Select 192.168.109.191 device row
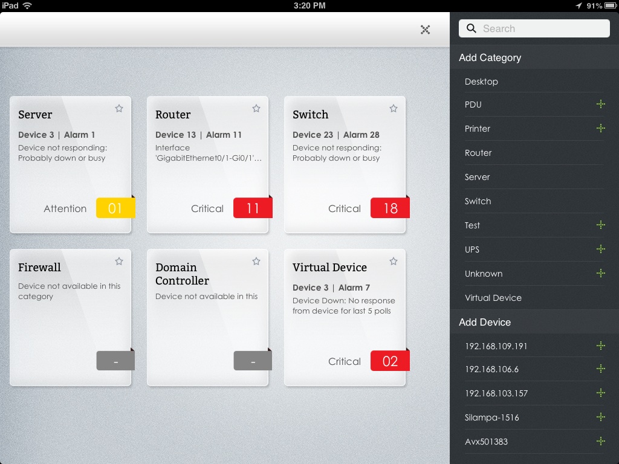The image size is (619, 464). [x=534, y=346]
